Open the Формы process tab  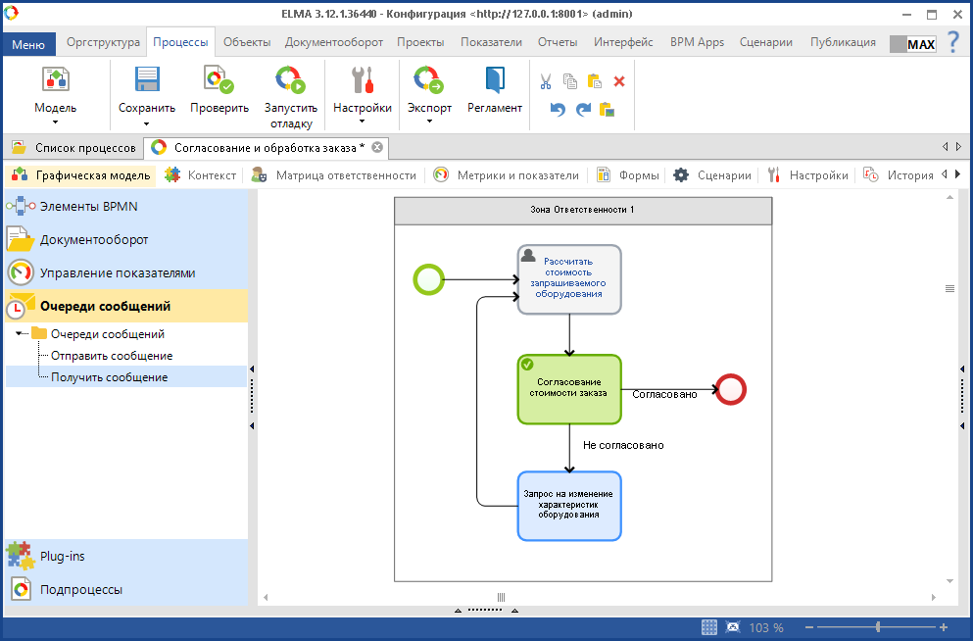pos(628,175)
